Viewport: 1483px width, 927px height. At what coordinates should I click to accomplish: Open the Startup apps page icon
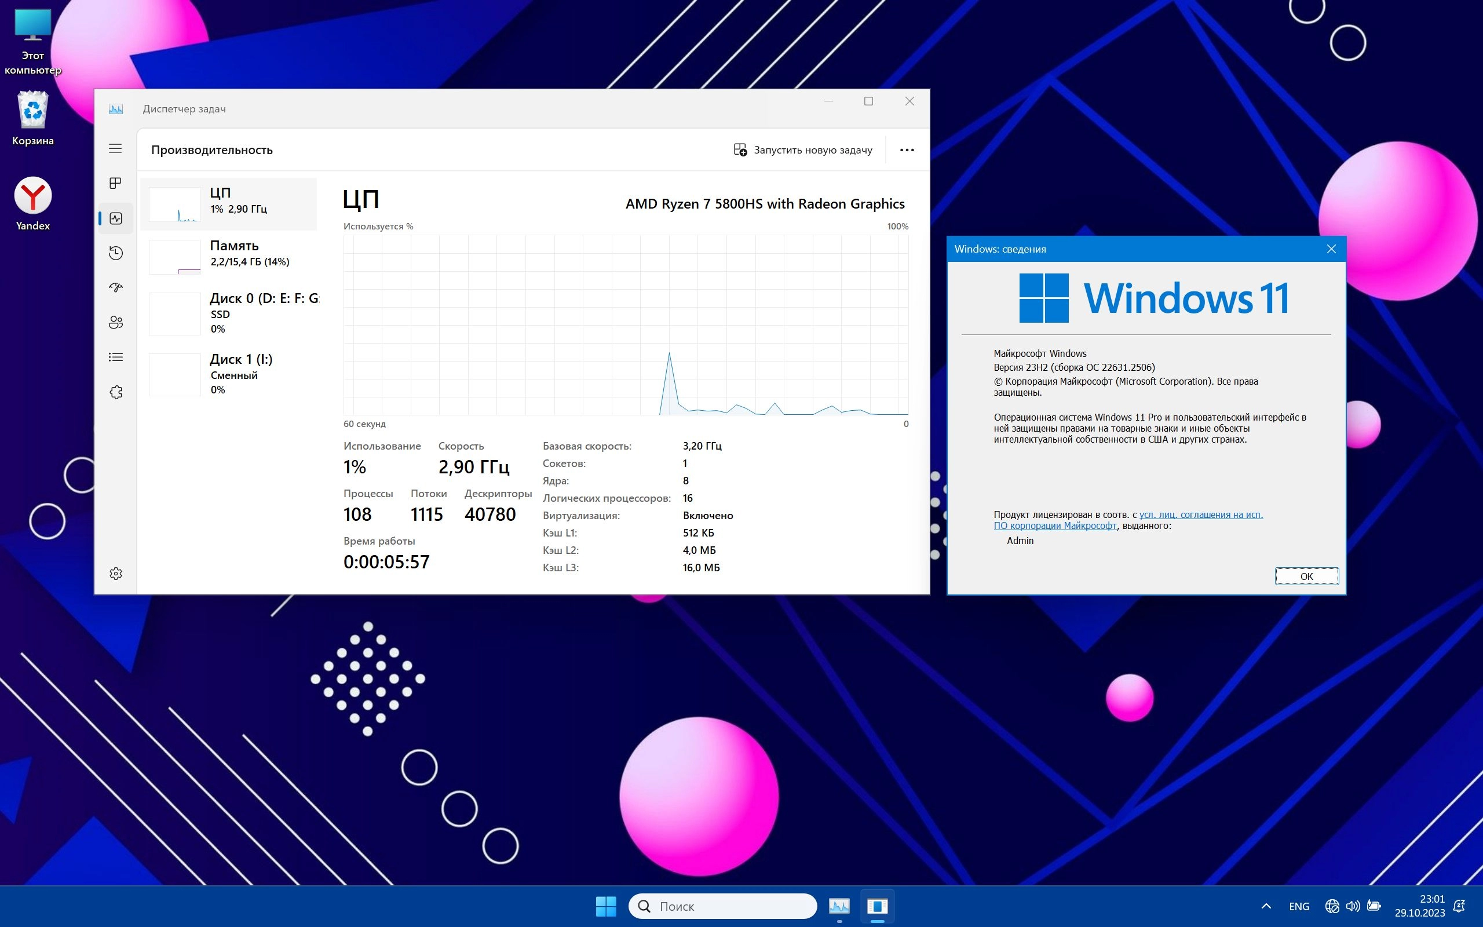tap(115, 287)
